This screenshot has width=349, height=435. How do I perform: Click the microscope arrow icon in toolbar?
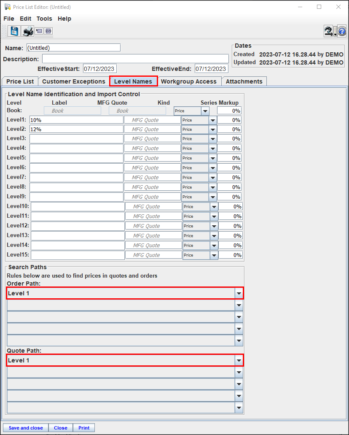pos(328,31)
